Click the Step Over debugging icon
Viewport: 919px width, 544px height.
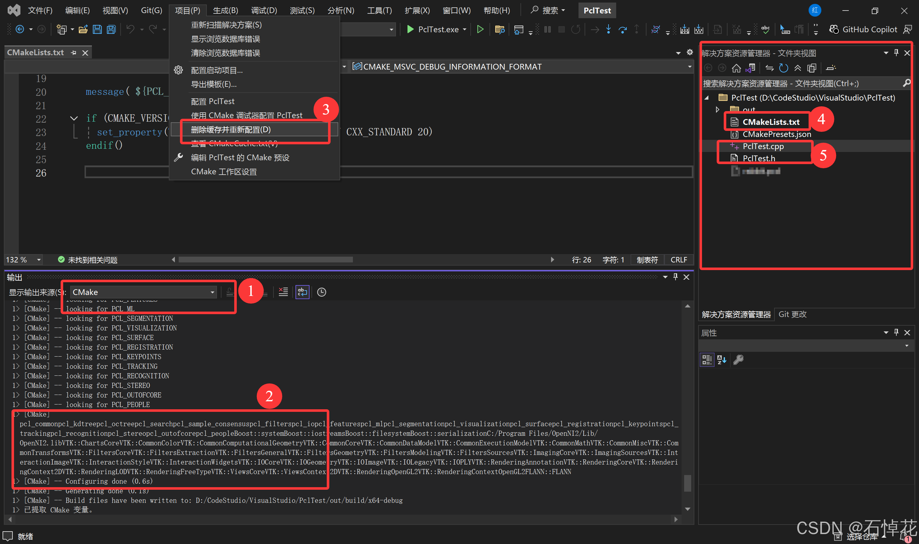pyautogui.click(x=623, y=29)
